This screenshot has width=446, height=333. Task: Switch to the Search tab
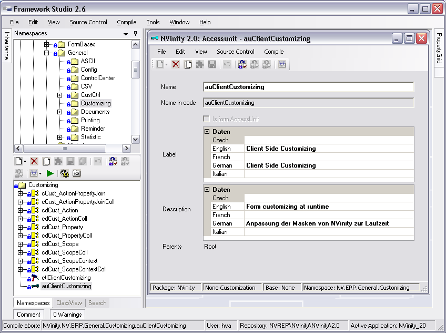click(x=97, y=303)
